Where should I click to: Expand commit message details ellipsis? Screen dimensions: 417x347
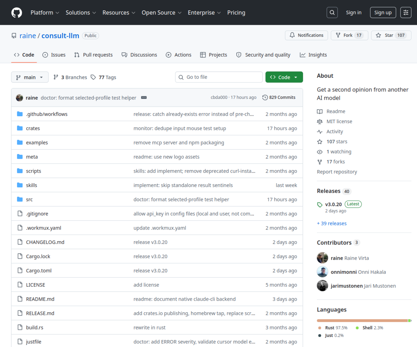[144, 98]
